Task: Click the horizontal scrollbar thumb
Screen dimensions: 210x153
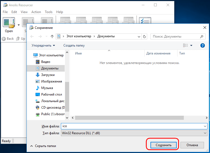Action: 129,118
